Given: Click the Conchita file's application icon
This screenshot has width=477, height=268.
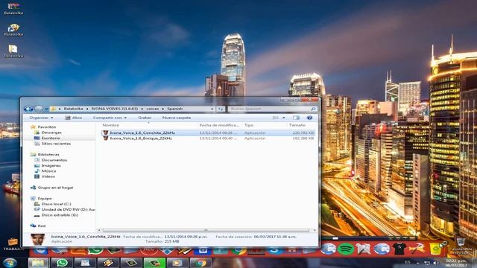Looking at the screenshot, I should 106,133.
